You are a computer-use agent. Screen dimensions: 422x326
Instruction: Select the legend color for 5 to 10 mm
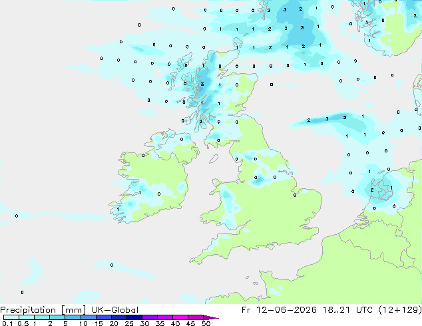73,317
